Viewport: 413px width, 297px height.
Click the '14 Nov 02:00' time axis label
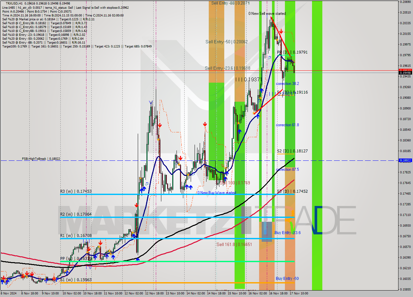click(196, 293)
